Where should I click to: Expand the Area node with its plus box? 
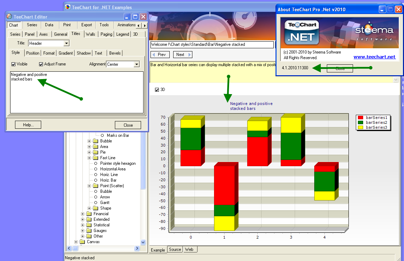tap(89, 147)
